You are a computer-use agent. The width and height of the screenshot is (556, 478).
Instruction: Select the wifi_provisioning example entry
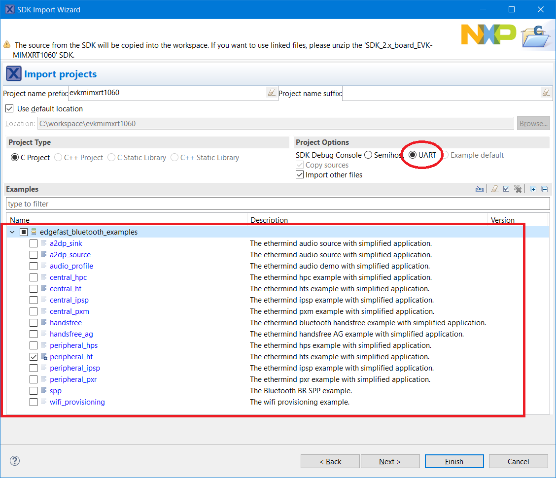[x=77, y=402]
